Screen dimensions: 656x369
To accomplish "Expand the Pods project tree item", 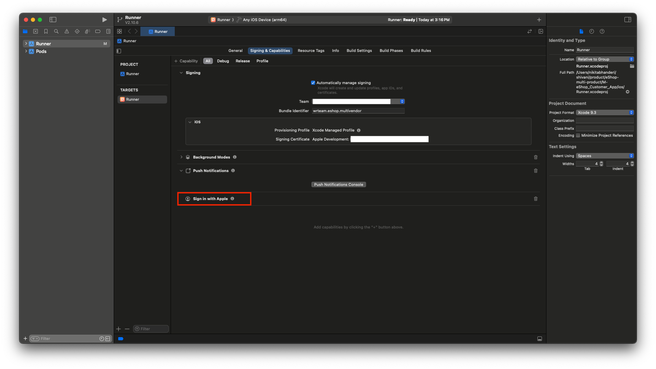I will coord(26,51).
